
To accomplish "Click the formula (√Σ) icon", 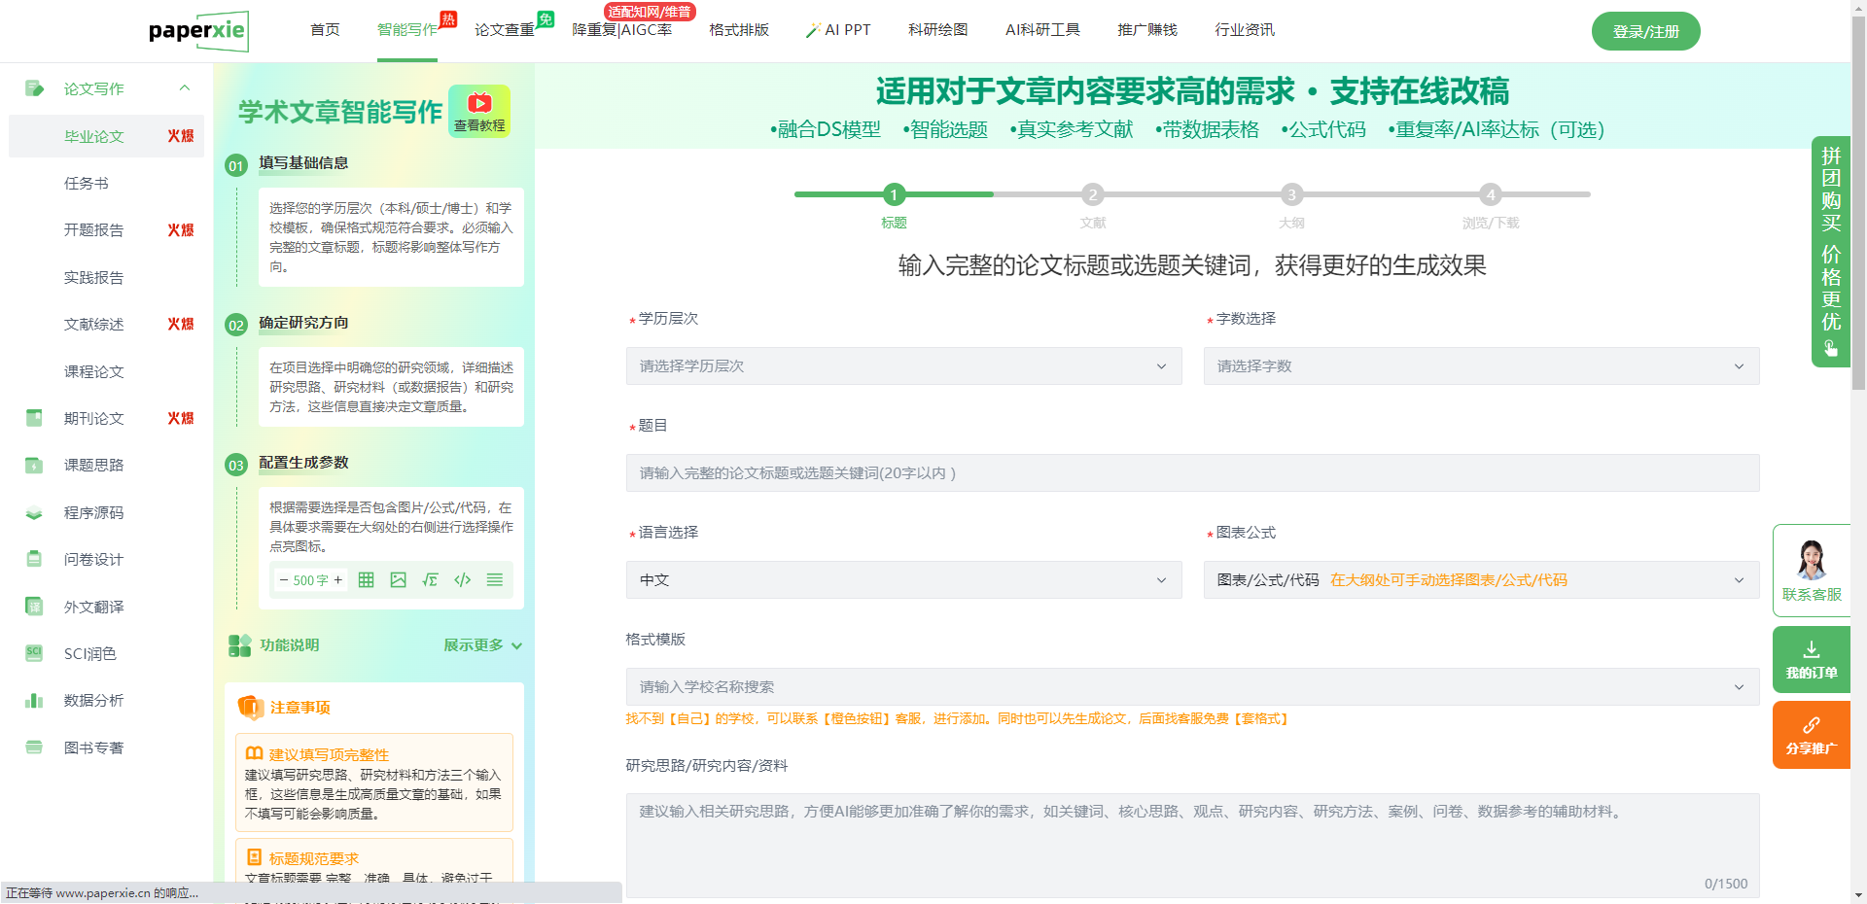I will (x=430, y=580).
